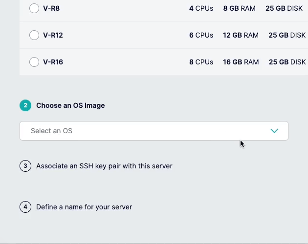Click the step 3 circle icon
Screen dimensions: 308x244
(x=25, y=166)
